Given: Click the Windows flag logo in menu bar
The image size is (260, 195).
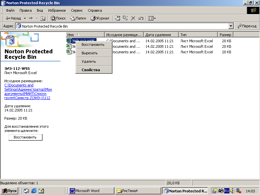Looking at the screenshot, I should pos(253,10).
